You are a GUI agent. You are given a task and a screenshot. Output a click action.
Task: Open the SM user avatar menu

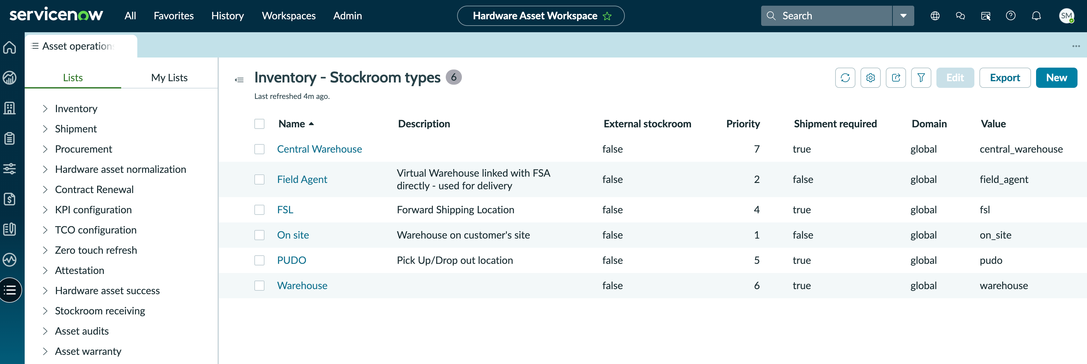pyautogui.click(x=1066, y=16)
